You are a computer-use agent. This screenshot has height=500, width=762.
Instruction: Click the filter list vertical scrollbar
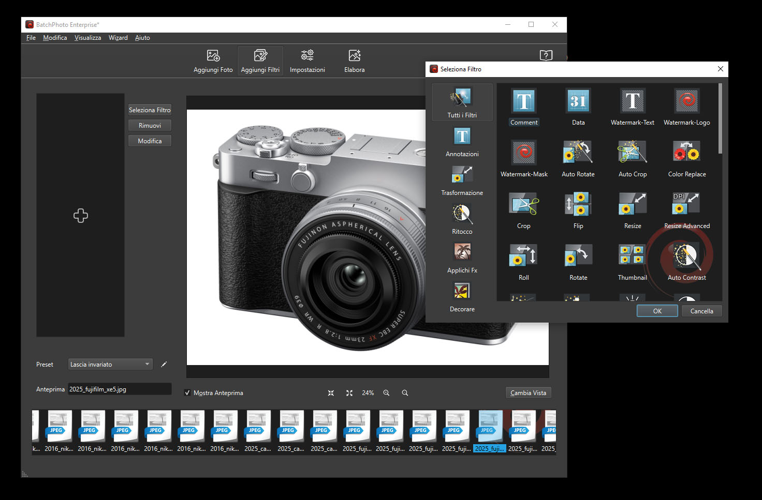pos(720,119)
